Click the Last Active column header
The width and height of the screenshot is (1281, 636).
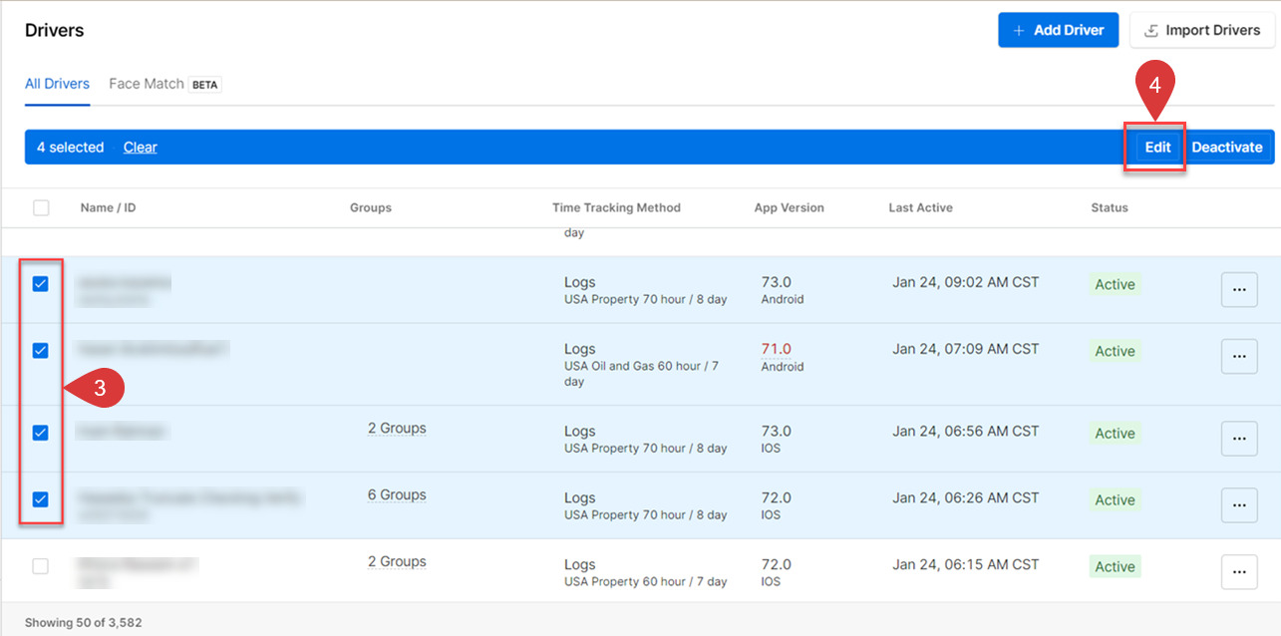tap(920, 208)
